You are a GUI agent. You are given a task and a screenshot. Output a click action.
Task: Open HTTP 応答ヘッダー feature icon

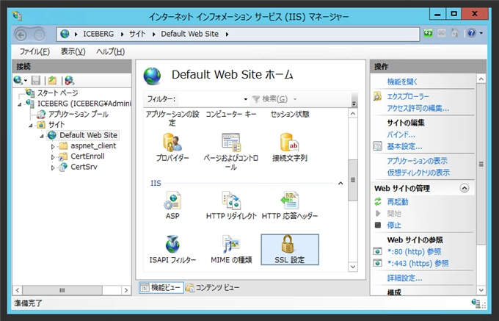click(290, 205)
